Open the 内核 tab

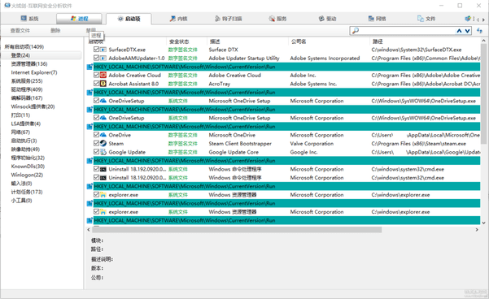coord(178,19)
